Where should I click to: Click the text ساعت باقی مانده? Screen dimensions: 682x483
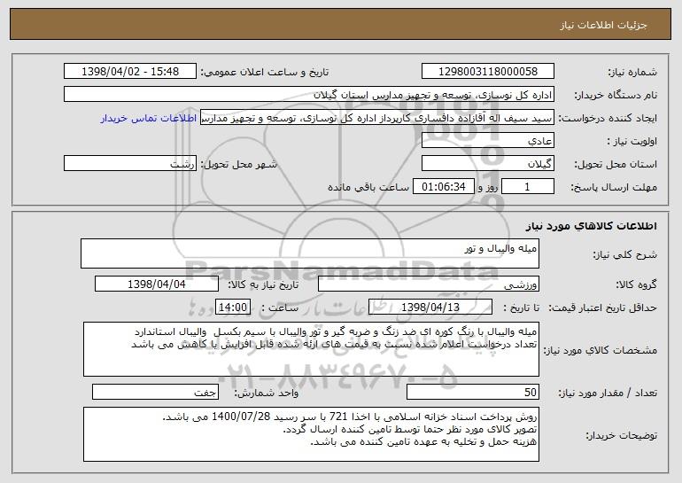[x=368, y=188]
